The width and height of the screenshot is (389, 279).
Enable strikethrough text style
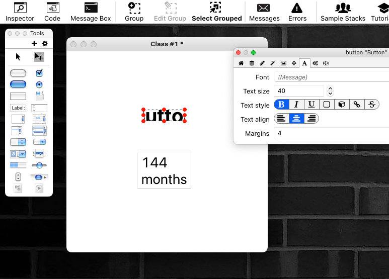(372, 105)
